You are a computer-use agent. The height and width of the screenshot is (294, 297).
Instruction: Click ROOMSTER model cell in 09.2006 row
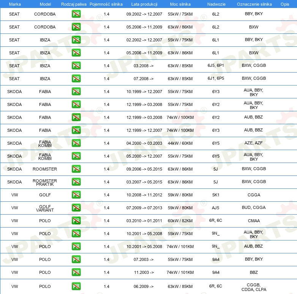(x=45, y=169)
